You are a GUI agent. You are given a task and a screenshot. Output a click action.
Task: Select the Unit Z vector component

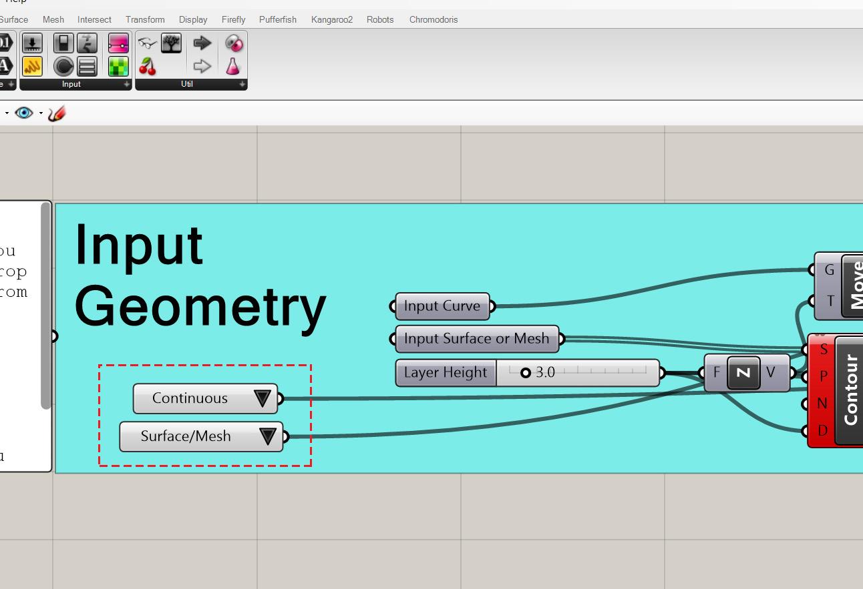(743, 373)
